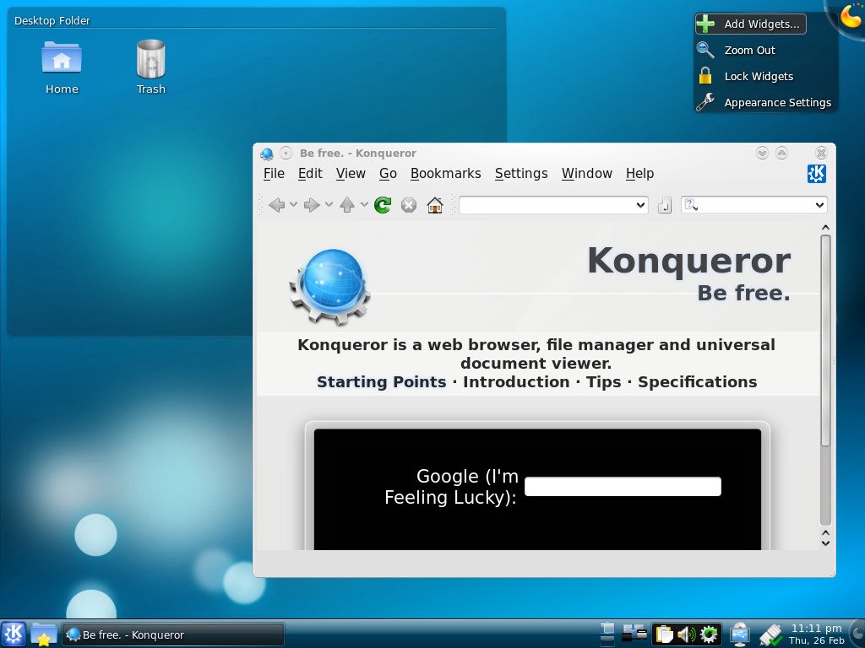The image size is (865, 648).
Task: Open Konqueror window menu icon in title bar
Action: tap(266, 154)
